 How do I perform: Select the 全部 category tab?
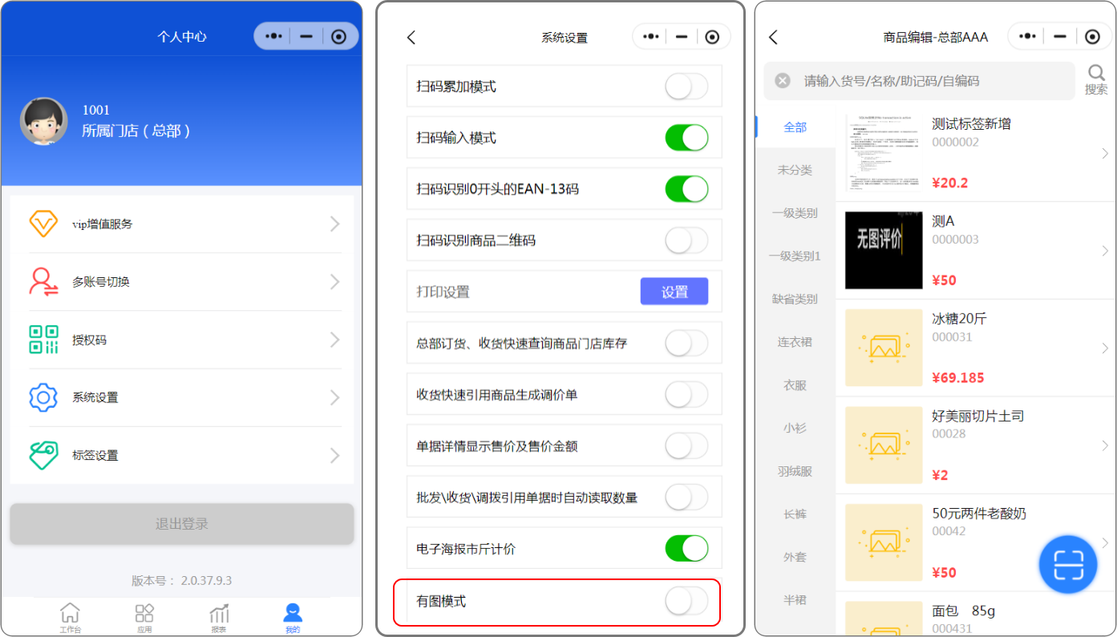[x=795, y=127]
